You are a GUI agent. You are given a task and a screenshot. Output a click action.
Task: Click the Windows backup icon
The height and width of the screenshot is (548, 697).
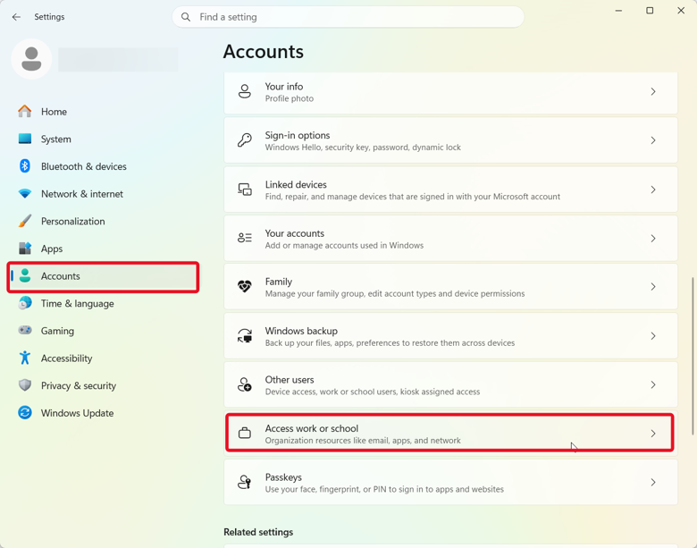(x=245, y=336)
